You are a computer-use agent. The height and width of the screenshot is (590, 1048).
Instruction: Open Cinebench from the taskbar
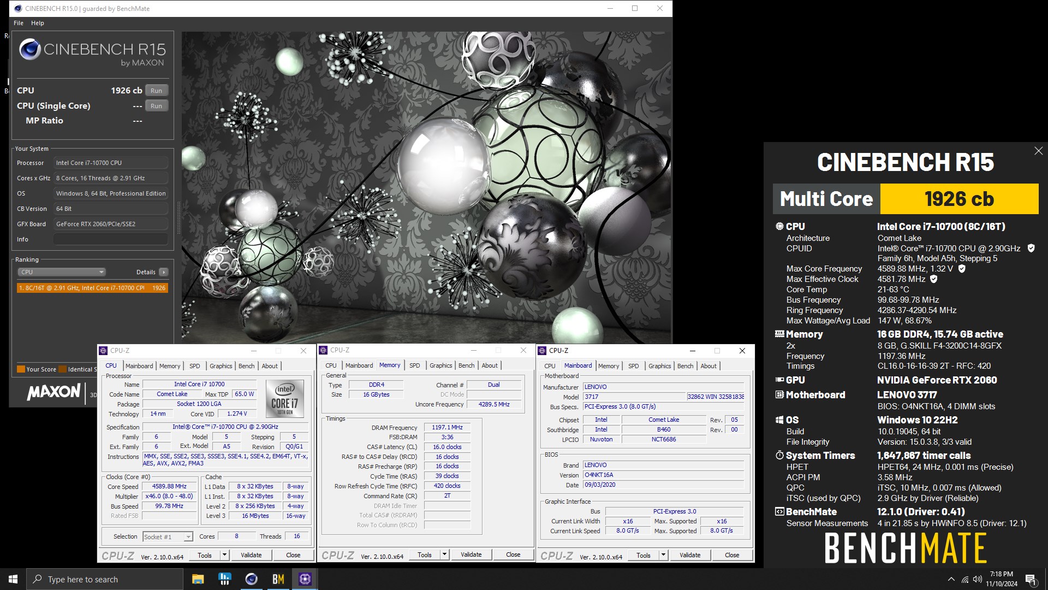pos(251,579)
